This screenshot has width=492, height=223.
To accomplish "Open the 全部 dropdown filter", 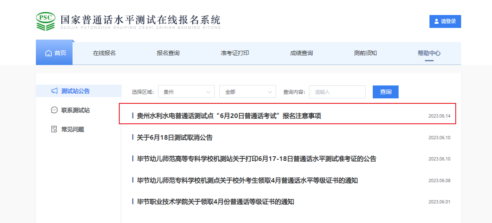I will tap(247, 92).
